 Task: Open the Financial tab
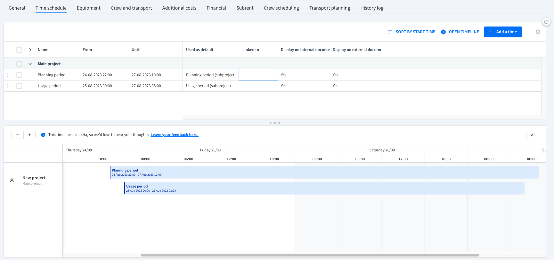216,8
